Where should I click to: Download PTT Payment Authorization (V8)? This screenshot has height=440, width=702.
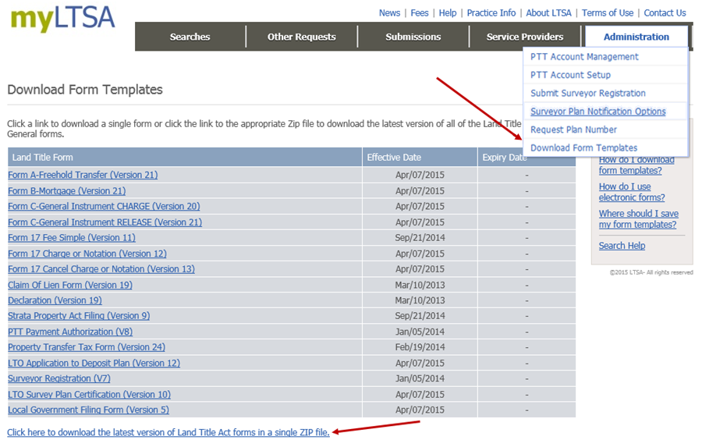click(x=70, y=332)
